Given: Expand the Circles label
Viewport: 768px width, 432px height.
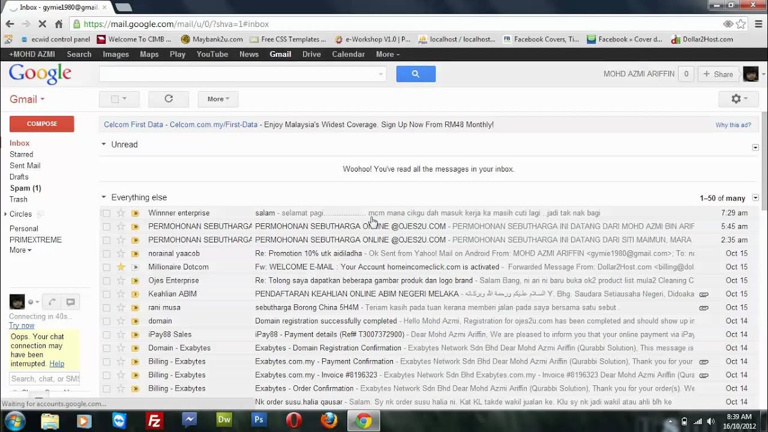Looking at the screenshot, I should (x=5, y=214).
